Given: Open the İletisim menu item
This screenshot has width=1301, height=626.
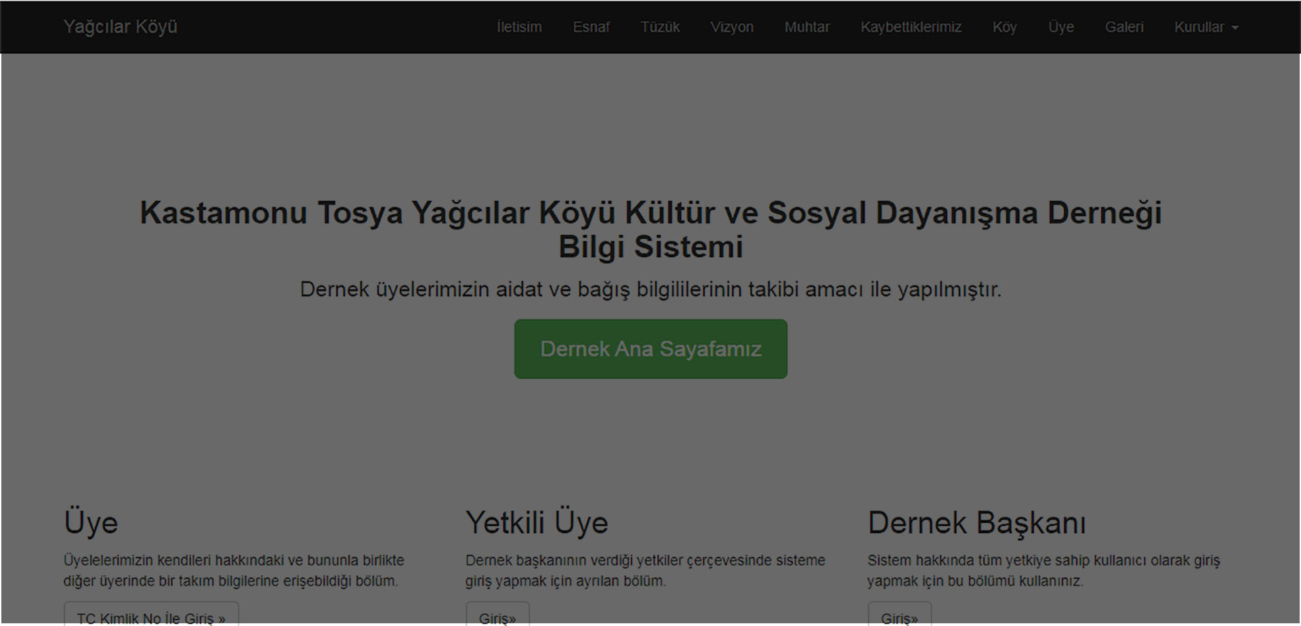Looking at the screenshot, I should pyautogui.click(x=519, y=27).
